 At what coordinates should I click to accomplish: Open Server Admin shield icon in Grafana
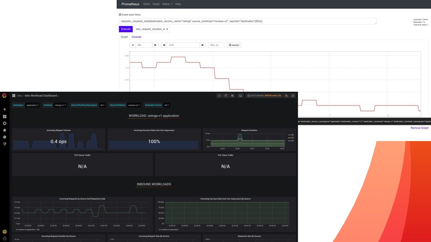(5, 144)
